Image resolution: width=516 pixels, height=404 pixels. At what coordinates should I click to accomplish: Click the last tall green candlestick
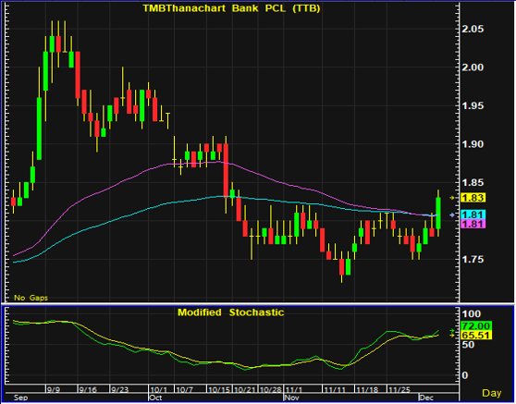438,213
